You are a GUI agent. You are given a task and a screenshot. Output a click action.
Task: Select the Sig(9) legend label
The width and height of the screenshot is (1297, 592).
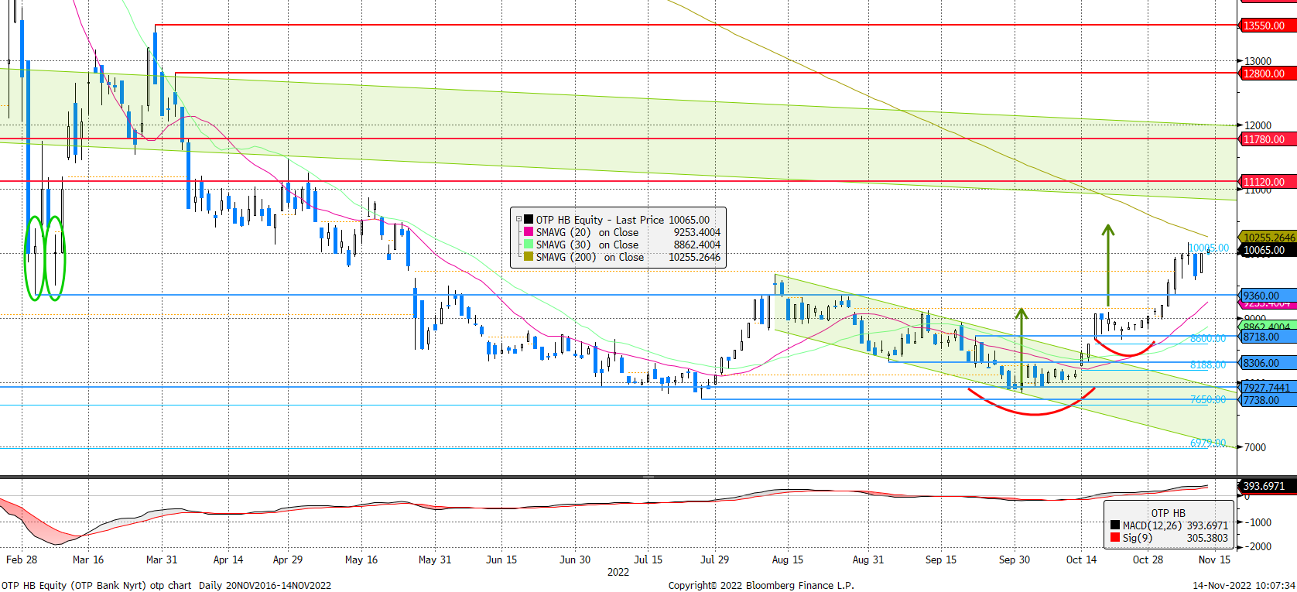(x=1138, y=538)
